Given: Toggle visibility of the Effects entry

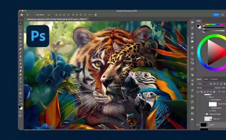Looking at the screenshot, I should (x=208, y=97).
